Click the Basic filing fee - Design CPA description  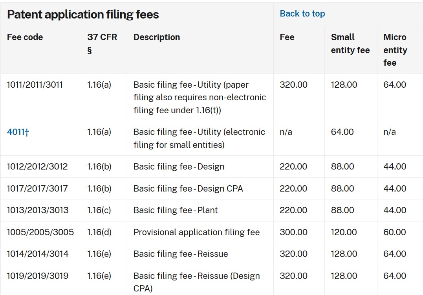(188, 189)
